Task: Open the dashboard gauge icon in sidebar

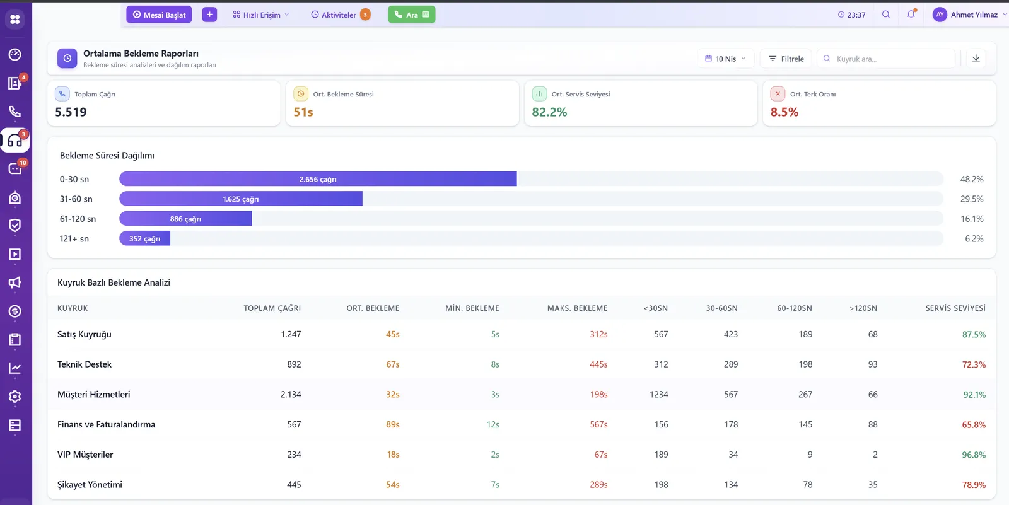Action: (x=15, y=54)
